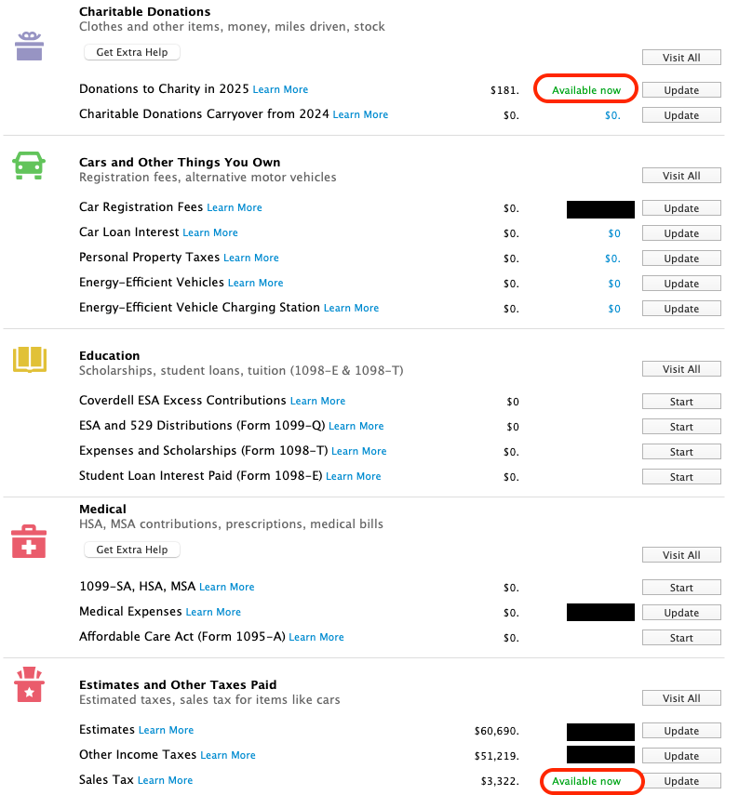Click the Estimates and Other Taxes Paid icon
The height and width of the screenshot is (795, 739).
point(29,684)
